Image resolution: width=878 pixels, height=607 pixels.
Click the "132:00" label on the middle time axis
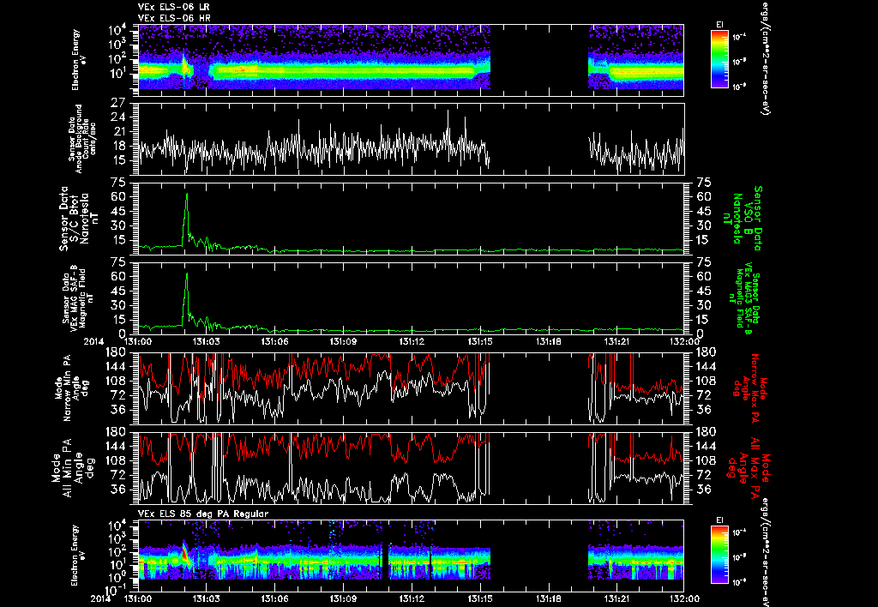tap(684, 341)
